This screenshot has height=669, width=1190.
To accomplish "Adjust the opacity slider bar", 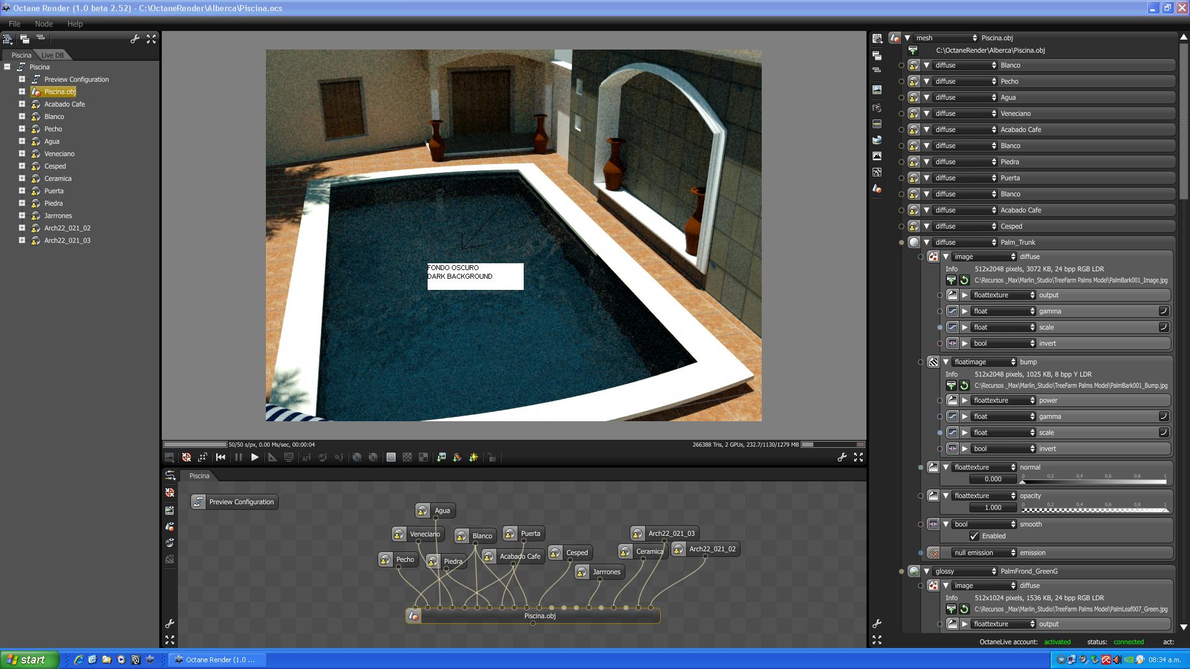I will (1094, 510).
